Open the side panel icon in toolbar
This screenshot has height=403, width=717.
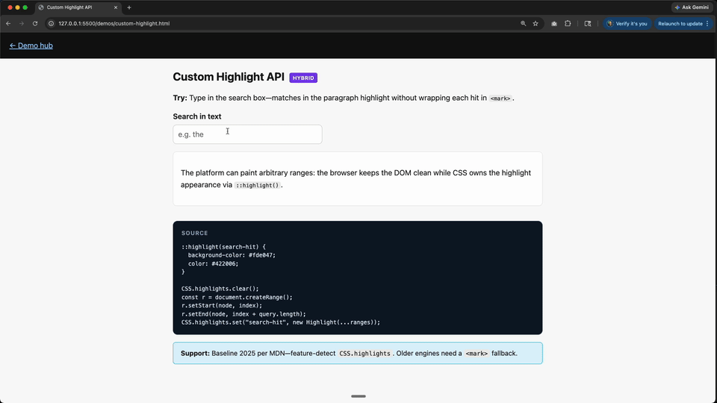coord(588,23)
